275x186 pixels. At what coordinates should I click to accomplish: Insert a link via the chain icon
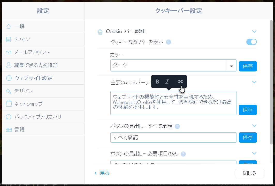click(180, 82)
